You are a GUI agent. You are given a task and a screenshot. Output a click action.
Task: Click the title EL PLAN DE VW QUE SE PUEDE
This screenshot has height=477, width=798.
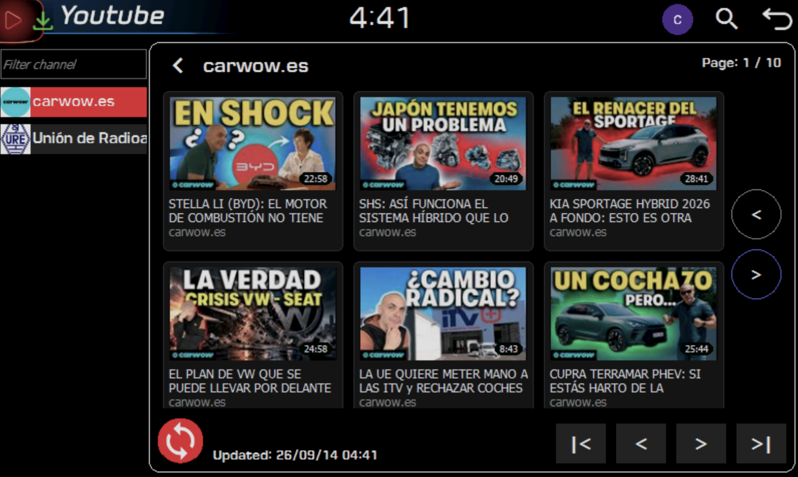[250, 381]
